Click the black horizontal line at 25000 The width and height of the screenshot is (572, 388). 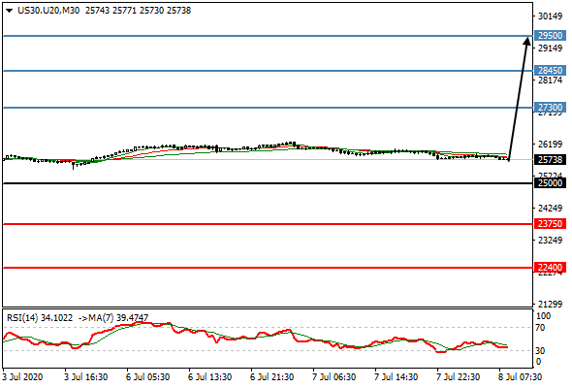(268, 183)
